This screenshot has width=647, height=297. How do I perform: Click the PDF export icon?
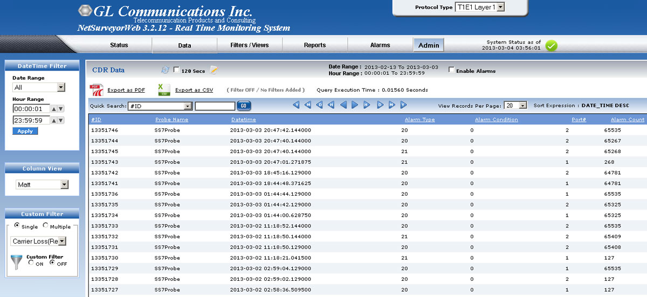click(97, 90)
